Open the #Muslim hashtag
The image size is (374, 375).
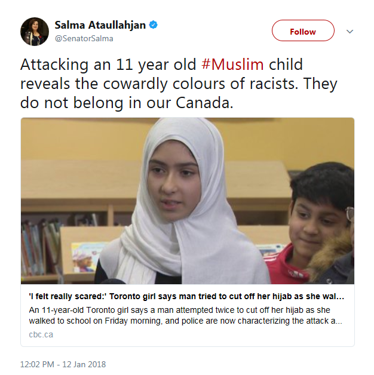pyautogui.click(x=232, y=64)
